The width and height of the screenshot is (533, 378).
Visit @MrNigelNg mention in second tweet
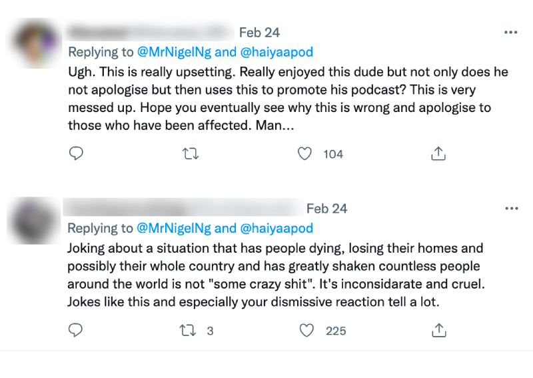(173, 228)
